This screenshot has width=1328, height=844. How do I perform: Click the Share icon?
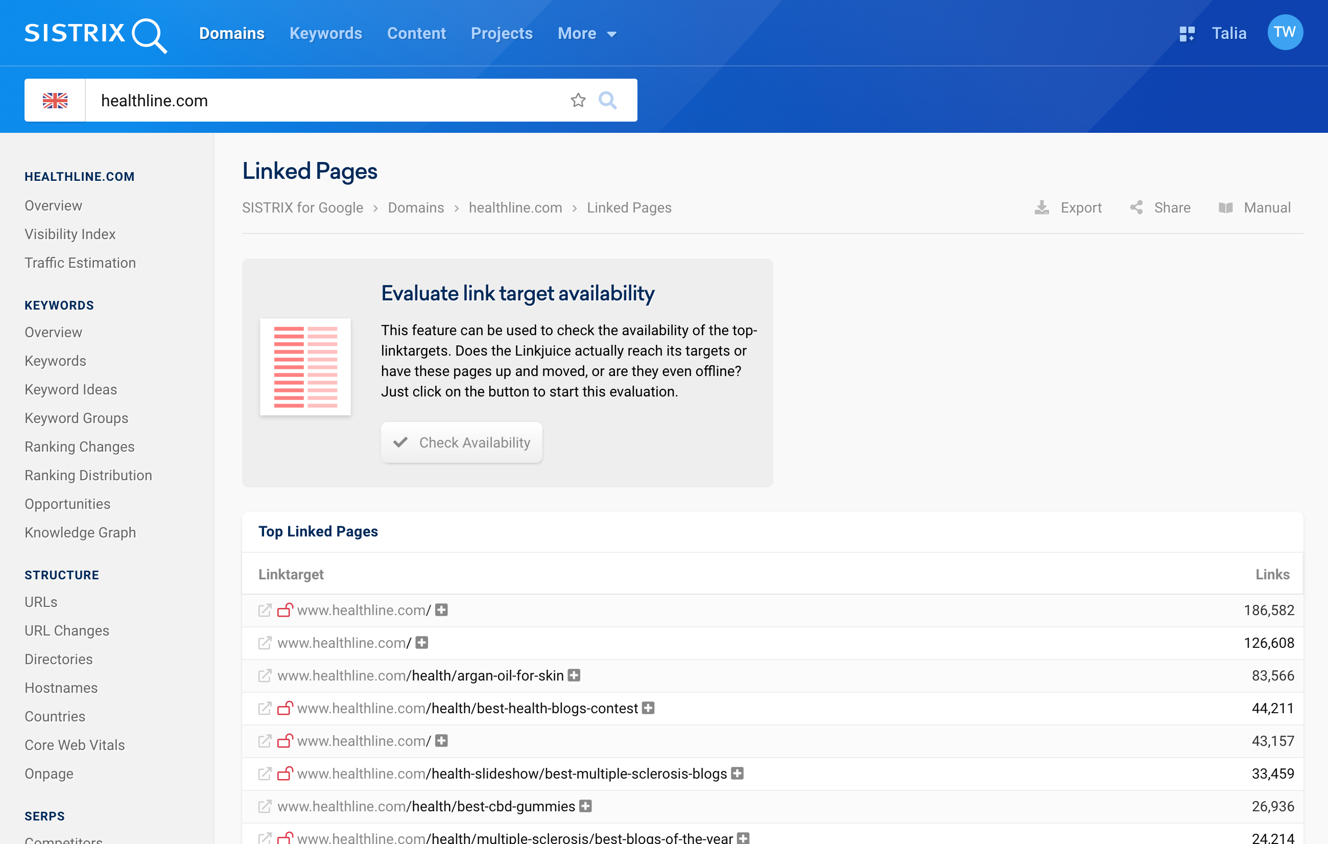point(1137,207)
